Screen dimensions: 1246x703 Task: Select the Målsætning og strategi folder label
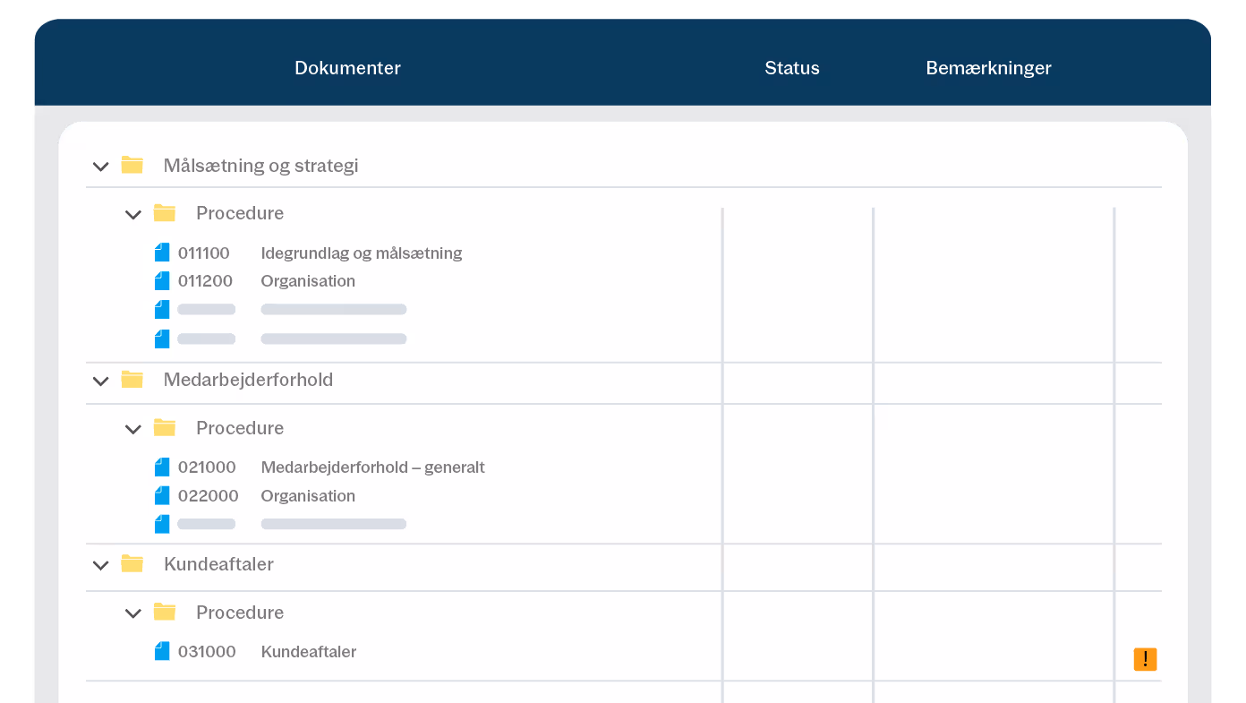pos(261,166)
